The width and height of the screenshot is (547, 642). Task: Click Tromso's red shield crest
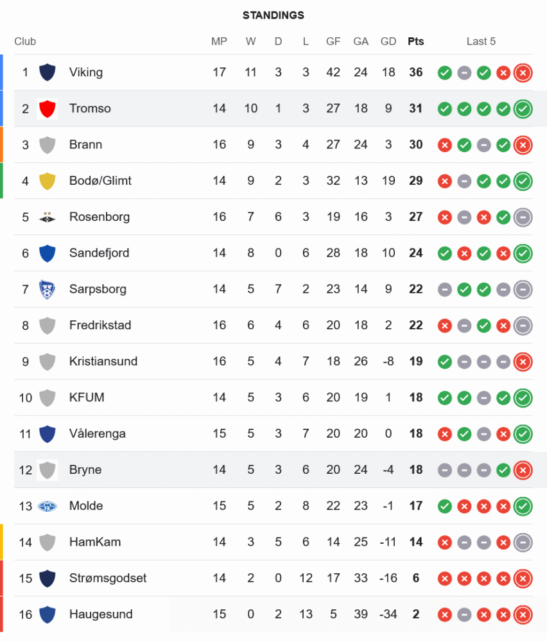(x=47, y=108)
